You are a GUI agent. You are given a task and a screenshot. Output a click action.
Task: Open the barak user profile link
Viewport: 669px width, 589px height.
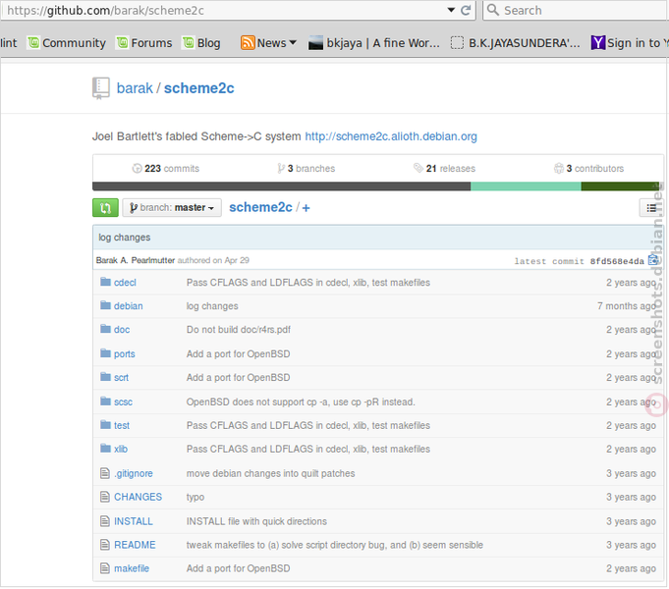click(135, 88)
